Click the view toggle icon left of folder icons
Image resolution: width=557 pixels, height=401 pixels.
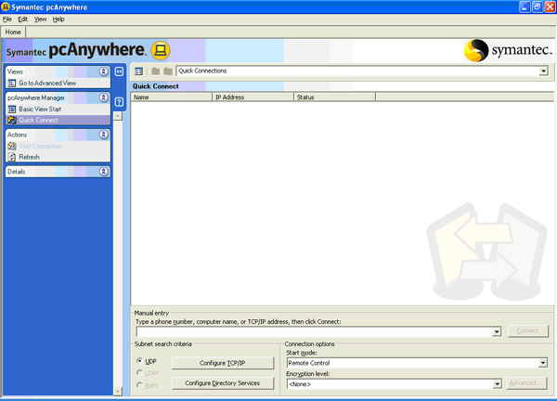(138, 71)
